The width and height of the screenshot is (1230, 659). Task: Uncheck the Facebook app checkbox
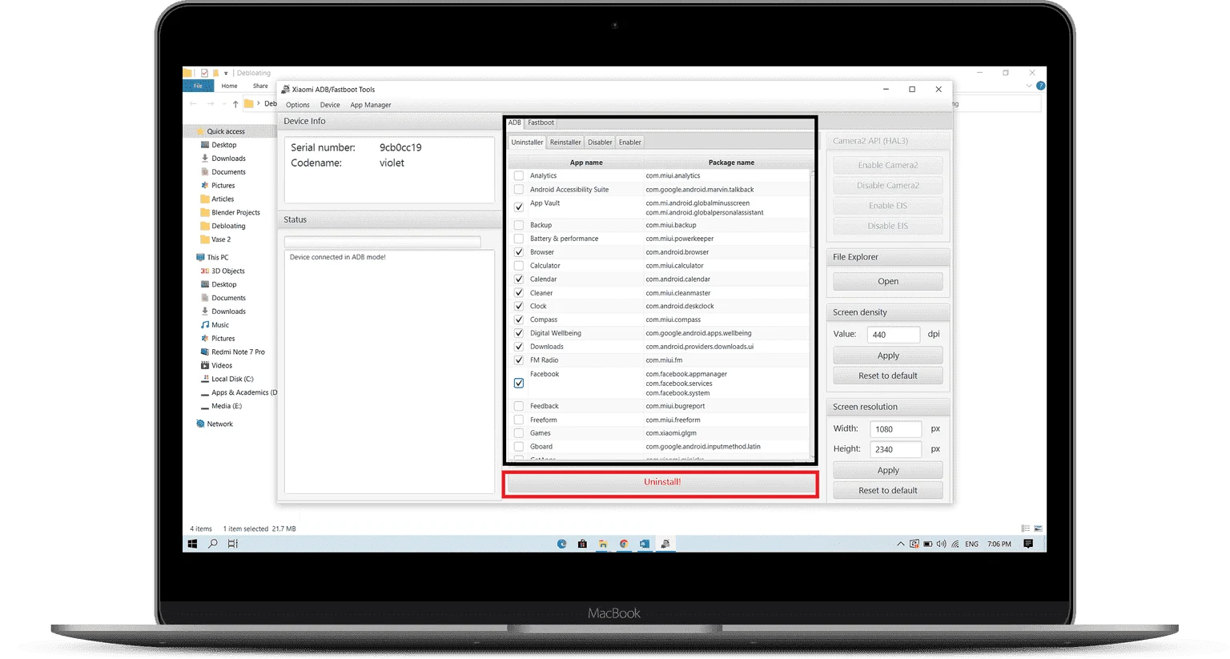(519, 384)
